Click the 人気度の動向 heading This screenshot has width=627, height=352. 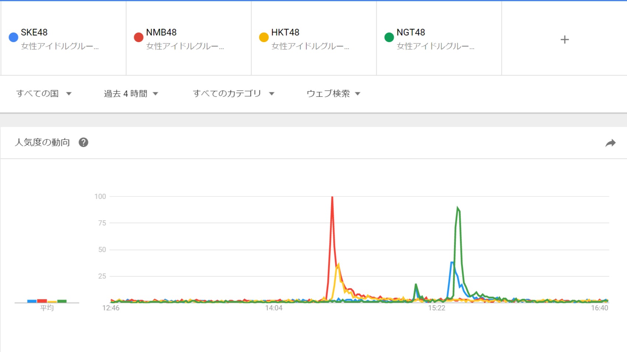click(x=42, y=142)
